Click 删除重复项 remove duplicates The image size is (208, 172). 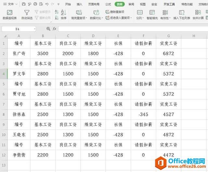[115, 12]
